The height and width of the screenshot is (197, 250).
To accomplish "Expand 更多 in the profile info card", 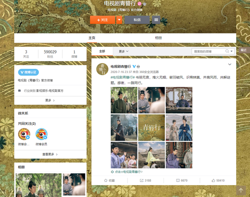I will click(x=50, y=100).
